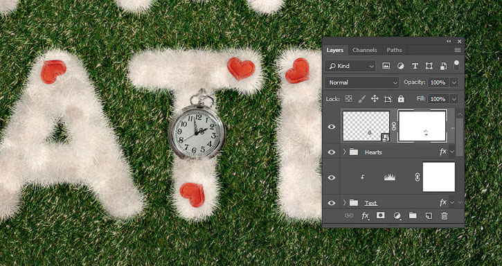This screenshot has height=266, width=502.
Task: Click the Layers panel vertical scrollbar
Action: pyautogui.click(x=460, y=137)
